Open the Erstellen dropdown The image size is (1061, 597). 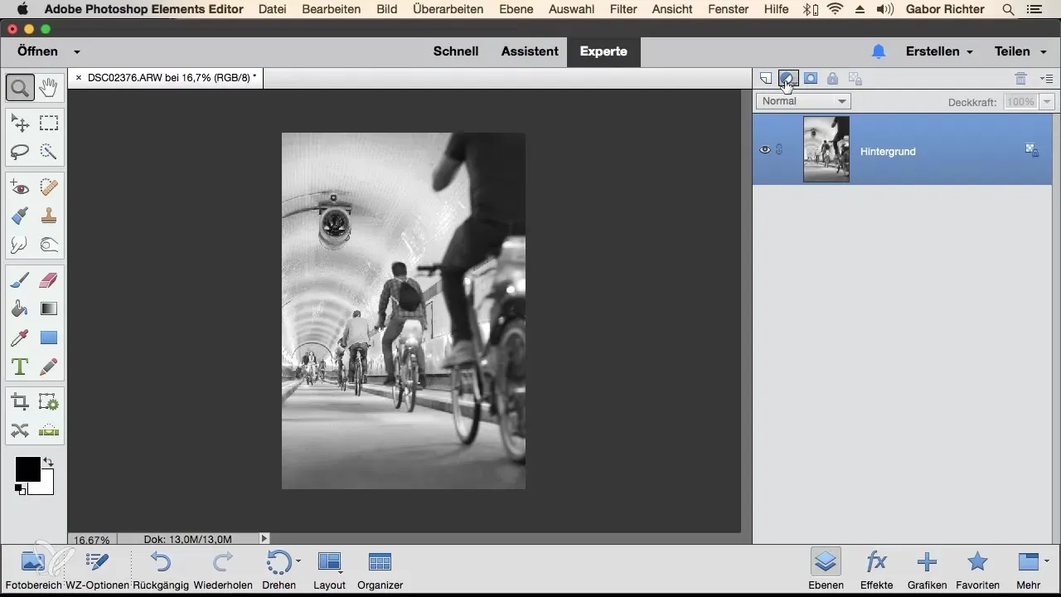click(x=939, y=51)
